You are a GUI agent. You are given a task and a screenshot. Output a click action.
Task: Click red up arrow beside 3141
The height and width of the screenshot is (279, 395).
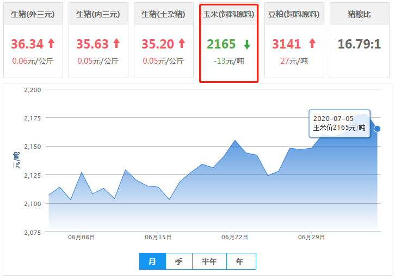click(312, 44)
